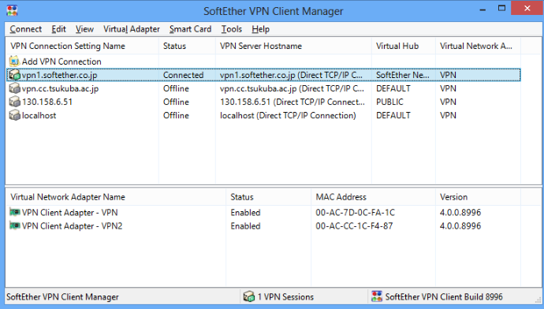This screenshot has height=309, width=544.
Task: Click the SoftEther app icon in title bar
Action: (x=12, y=10)
